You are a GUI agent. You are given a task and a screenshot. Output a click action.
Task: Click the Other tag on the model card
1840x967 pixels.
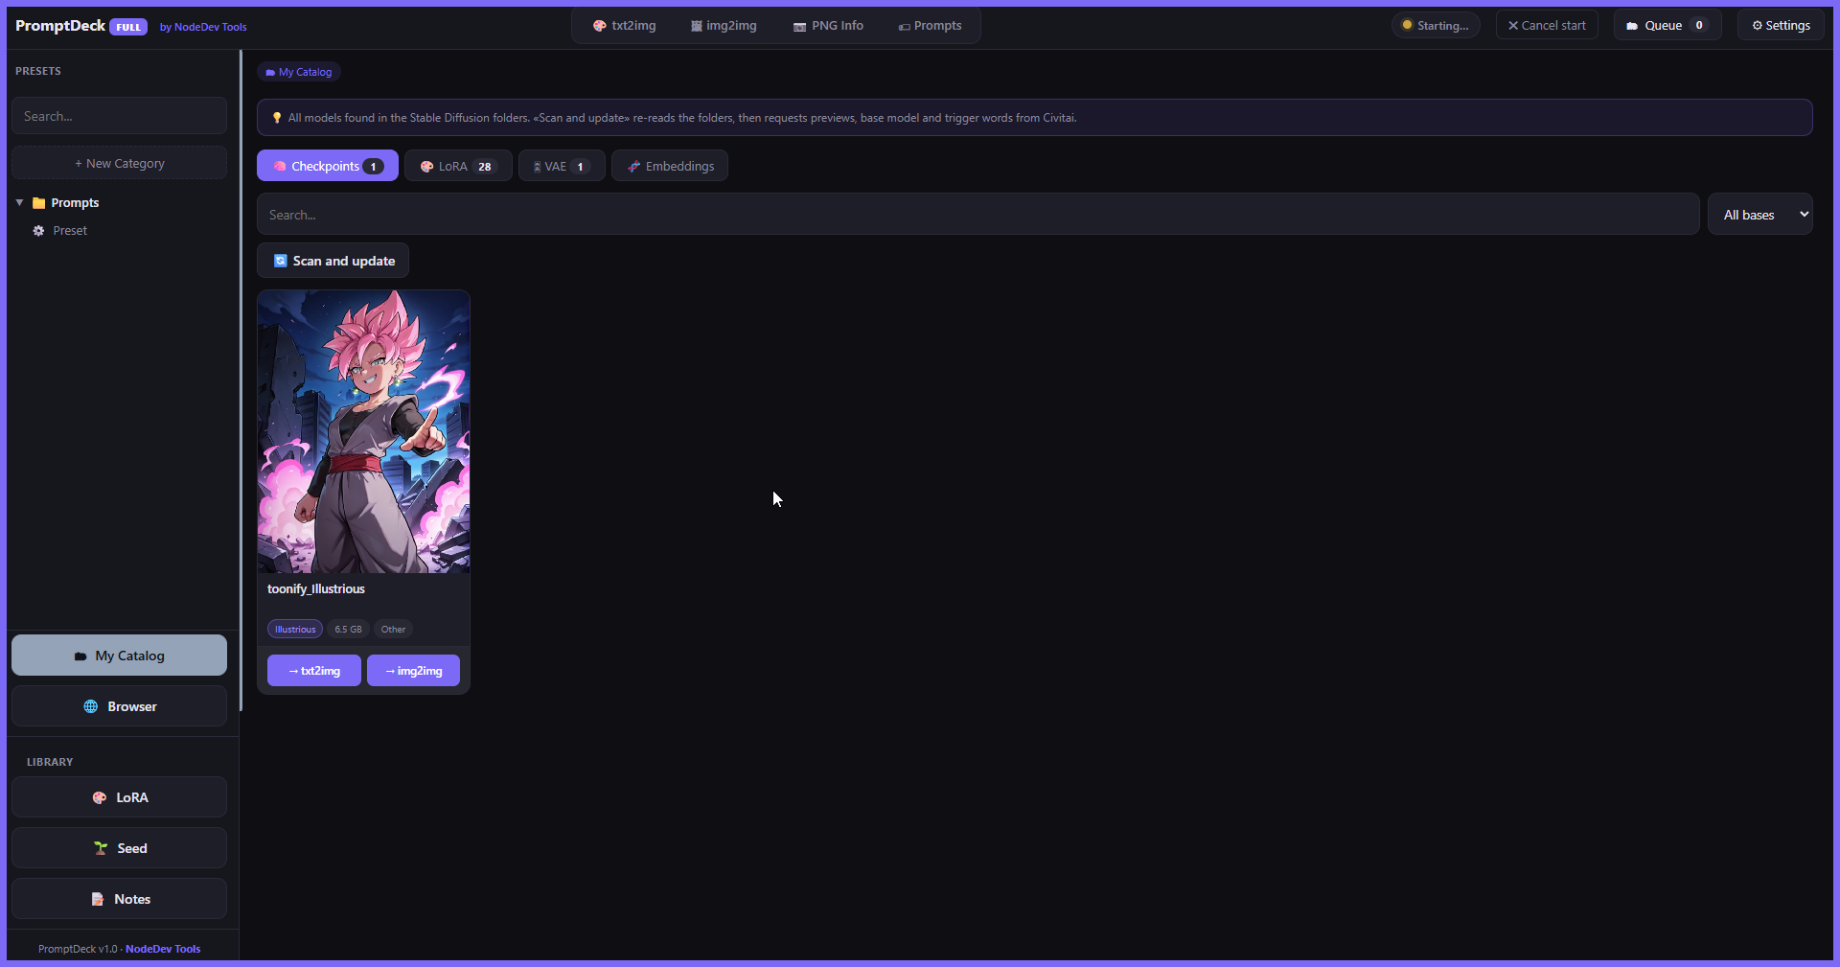[x=393, y=630]
